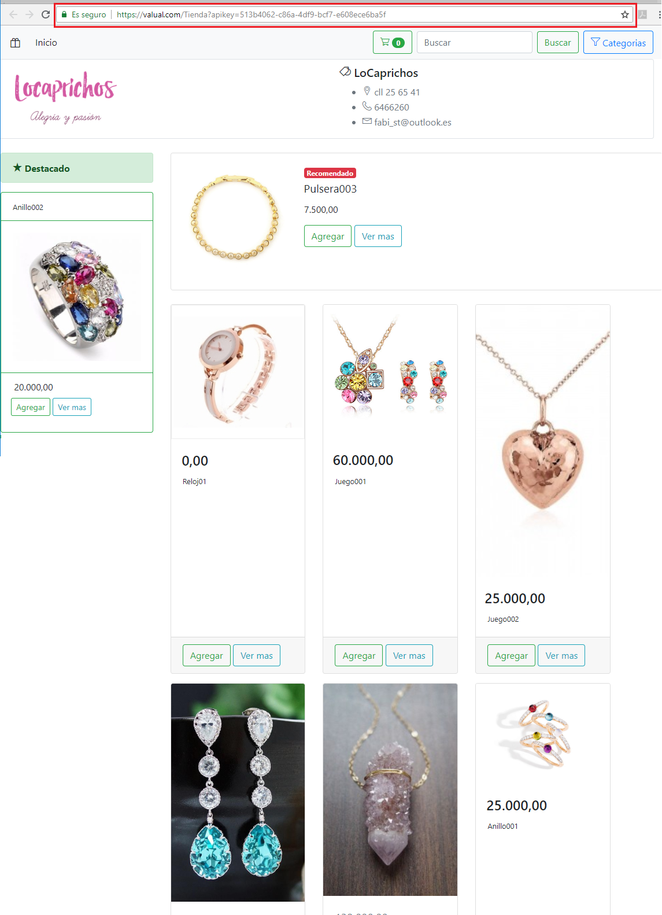Click the Locaprichos logo image

65,98
